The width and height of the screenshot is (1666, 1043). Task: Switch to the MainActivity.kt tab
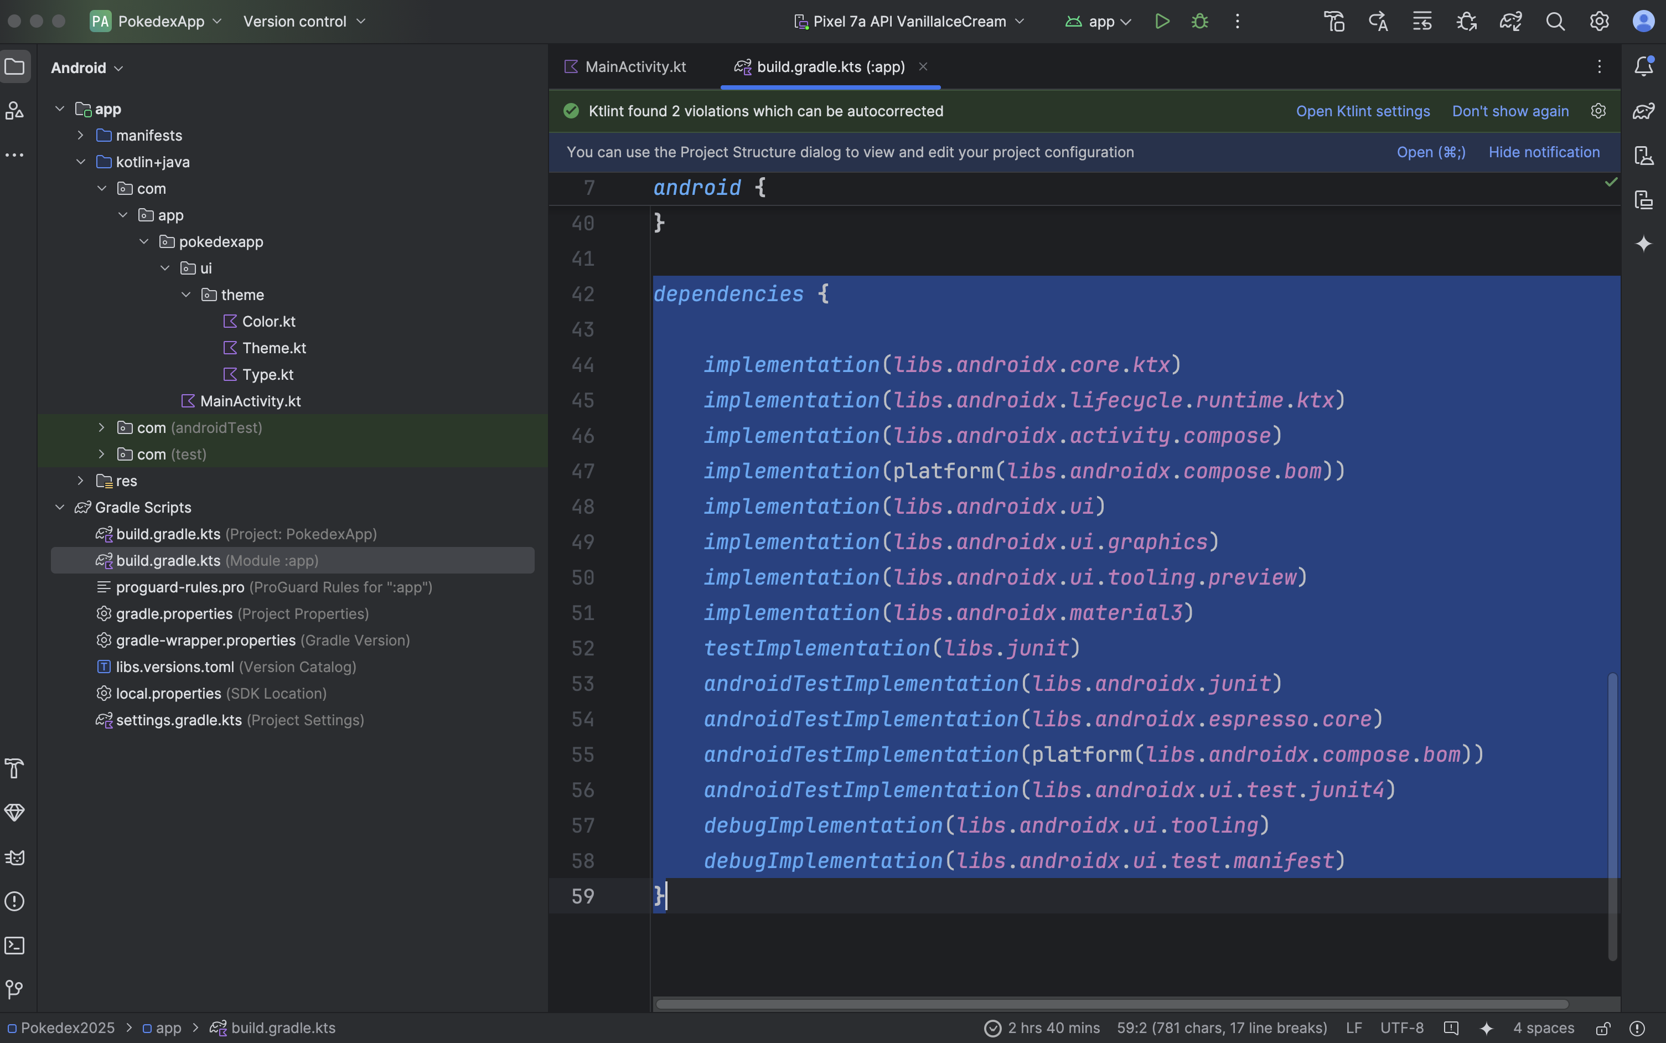(x=634, y=67)
